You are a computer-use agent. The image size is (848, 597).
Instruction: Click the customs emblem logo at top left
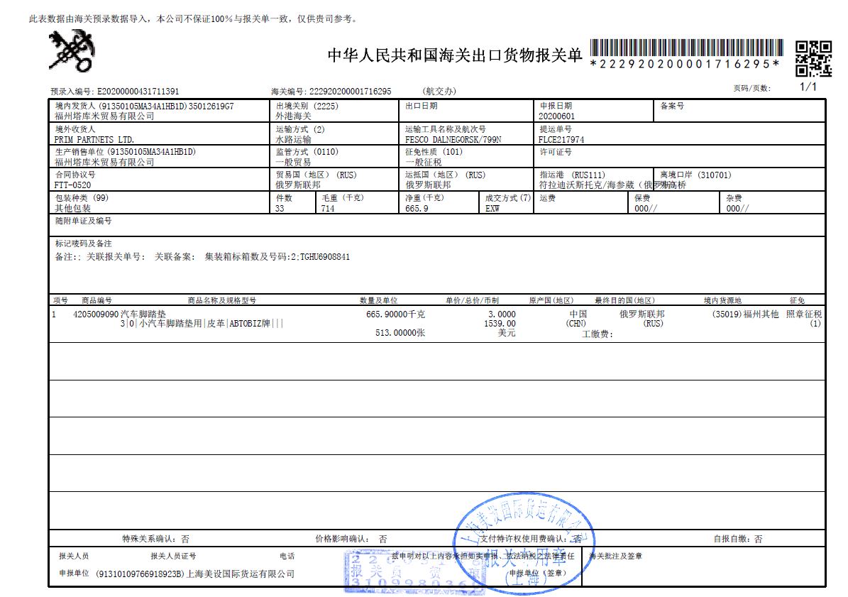coord(71,52)
